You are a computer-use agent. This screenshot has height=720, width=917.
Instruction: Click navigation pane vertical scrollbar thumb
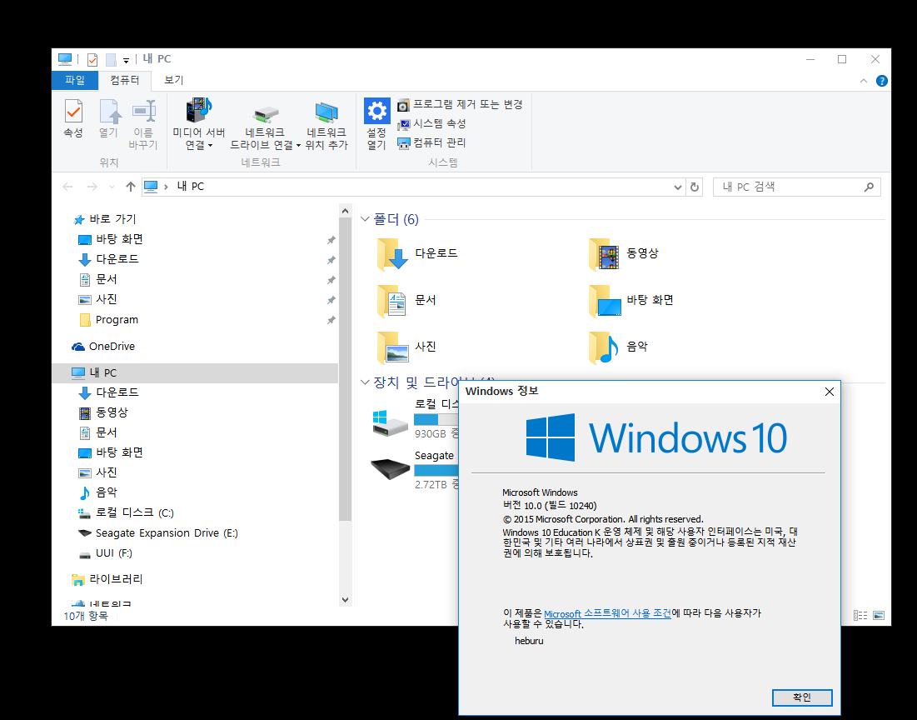(345, 369)
